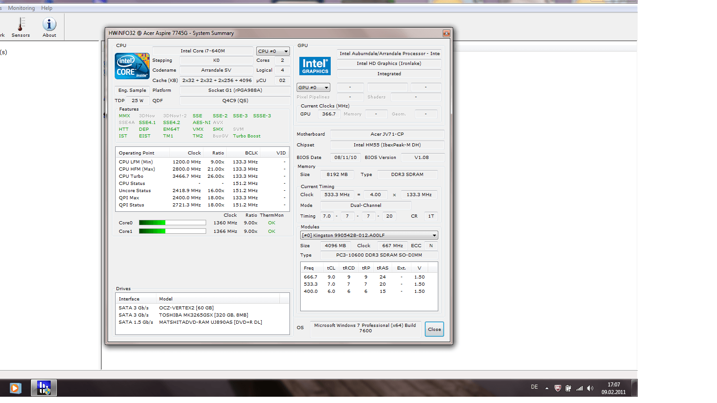Select the 'CPU Turbo' row
This screenshot has width=717, height=403.
(203, 176)
